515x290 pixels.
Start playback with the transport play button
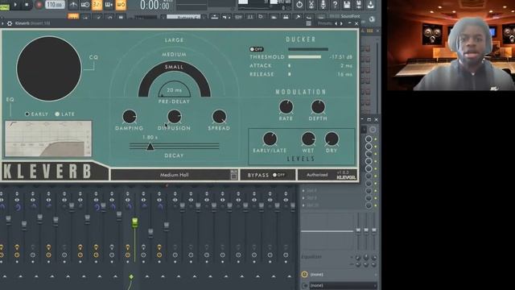[x=15, y=5]
